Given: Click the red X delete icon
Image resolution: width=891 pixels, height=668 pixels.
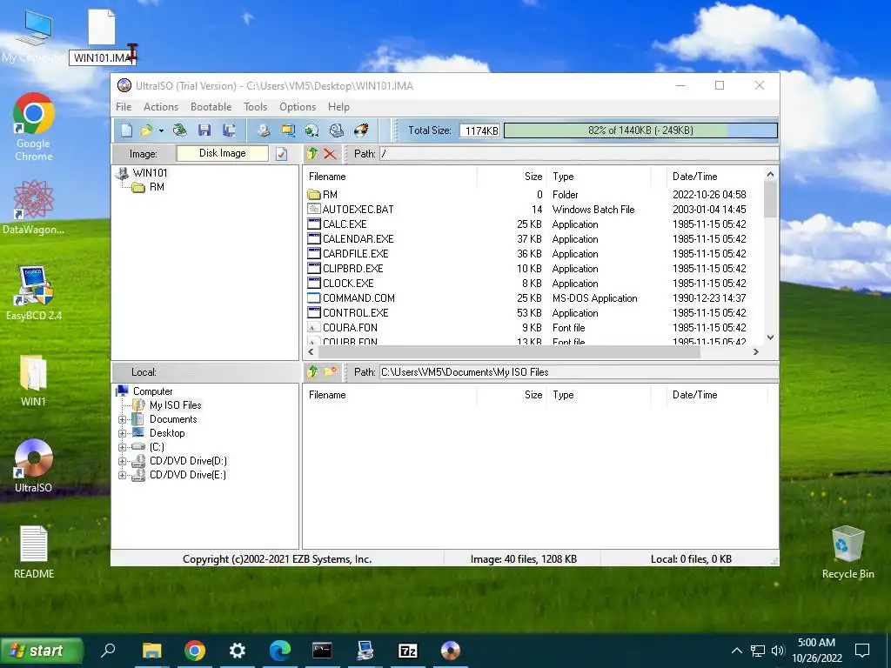Looking at the screenshot, I should click(330, 154).
